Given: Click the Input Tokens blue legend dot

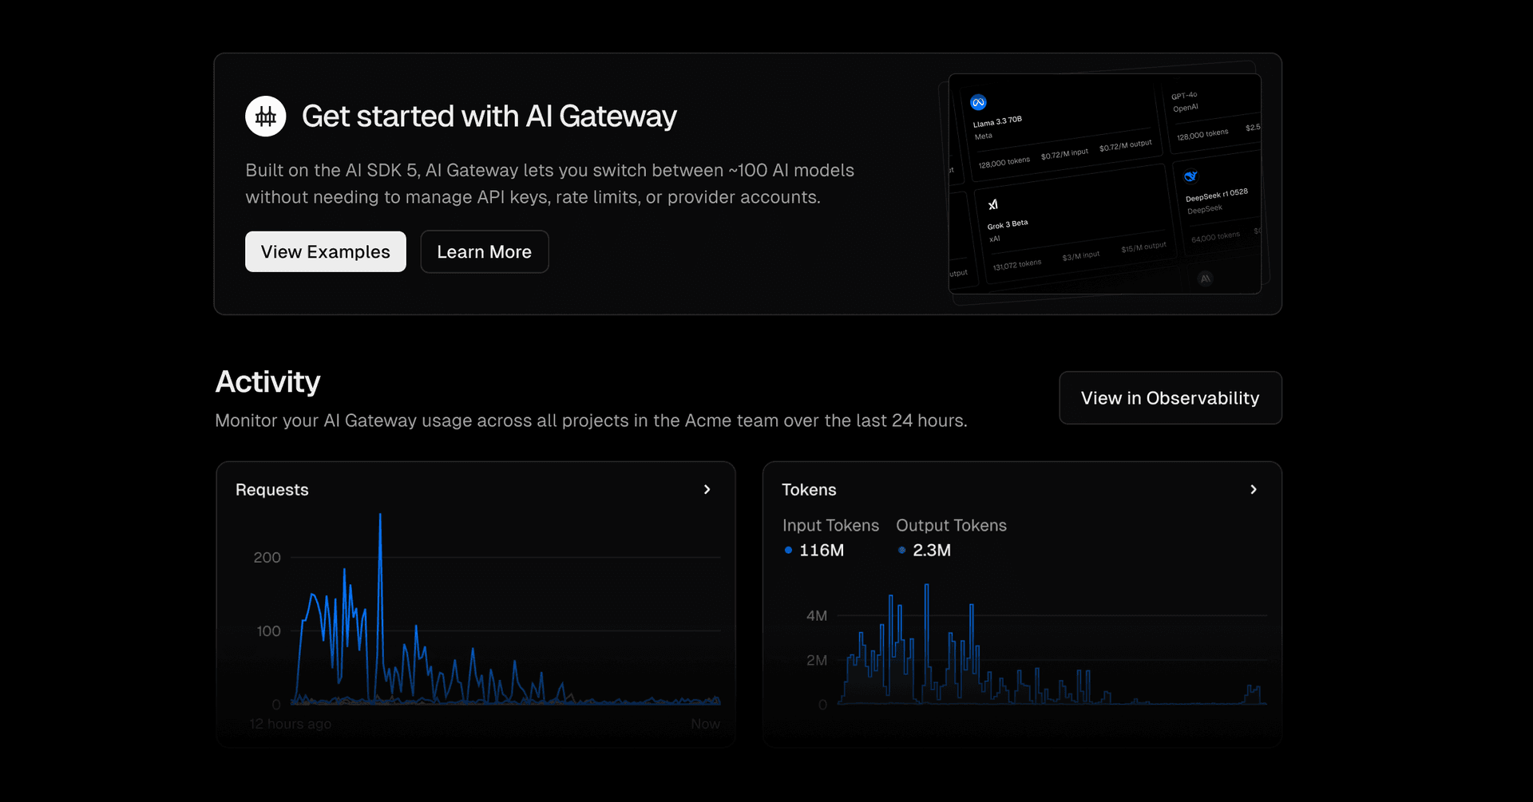Looking at the screenshot, I should (788, 551).
